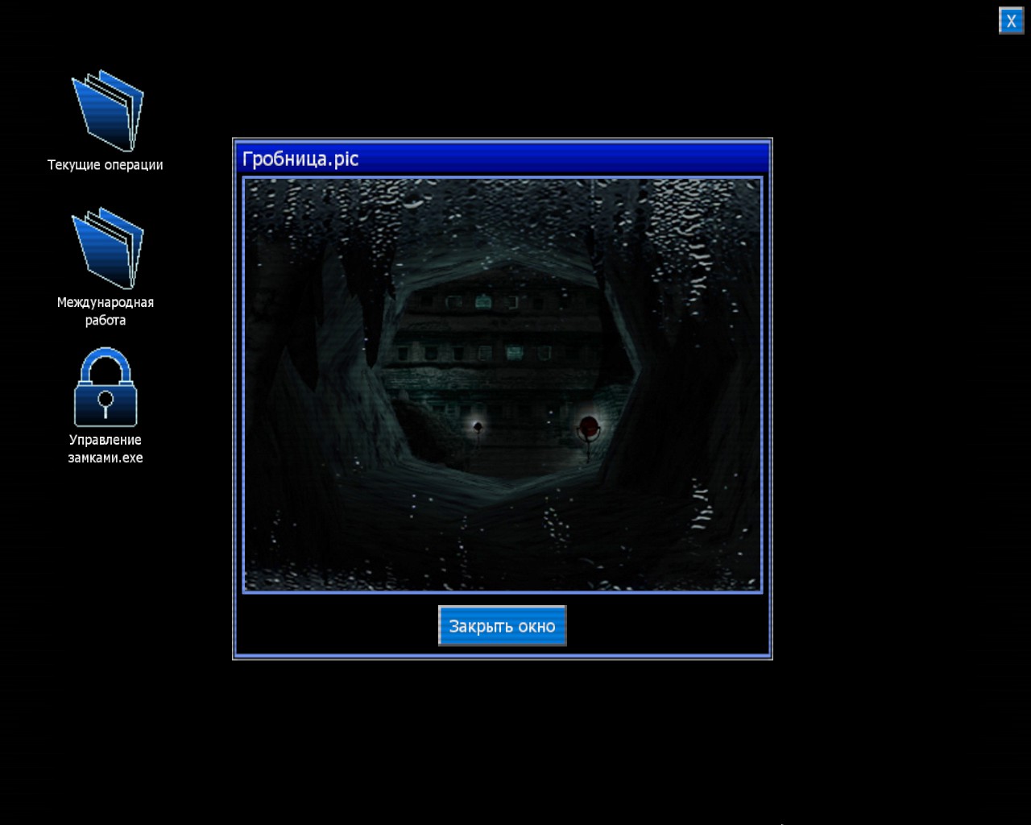Open the Международная работа folder icon

pos(107,248)
